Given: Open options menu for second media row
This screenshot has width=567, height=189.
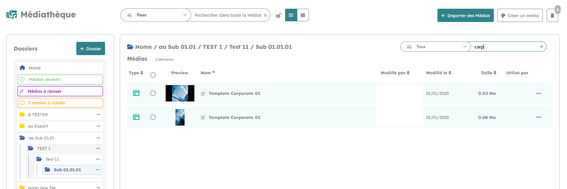Looking at the screenshot, I should click(538, 118).
